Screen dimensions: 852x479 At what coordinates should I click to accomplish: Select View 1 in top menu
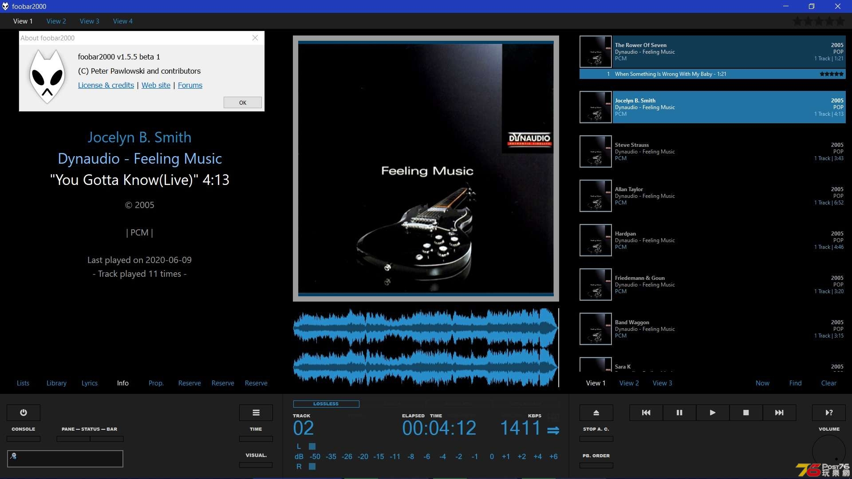click(23, 21)
